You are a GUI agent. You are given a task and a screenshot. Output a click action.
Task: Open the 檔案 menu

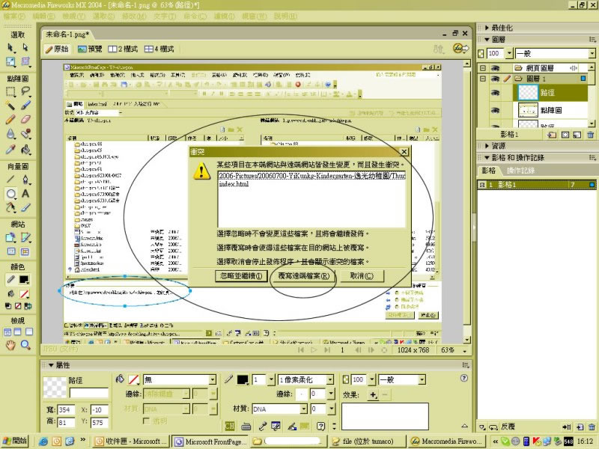pos(14,16)
